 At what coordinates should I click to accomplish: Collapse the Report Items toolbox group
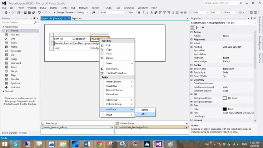pyautogui.click(x=3, y=27)
